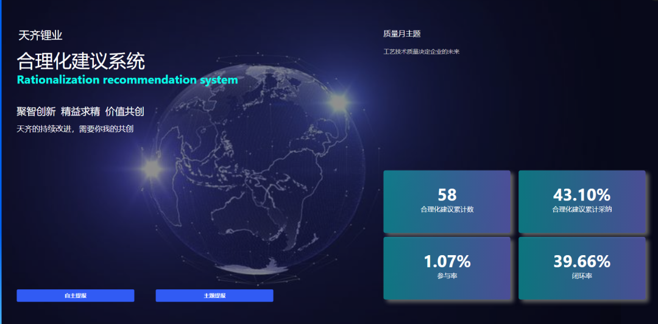Open the 合理化建议累计数 stat card
658x324 pixels.
pyautogui.click(x=447, y=202)
